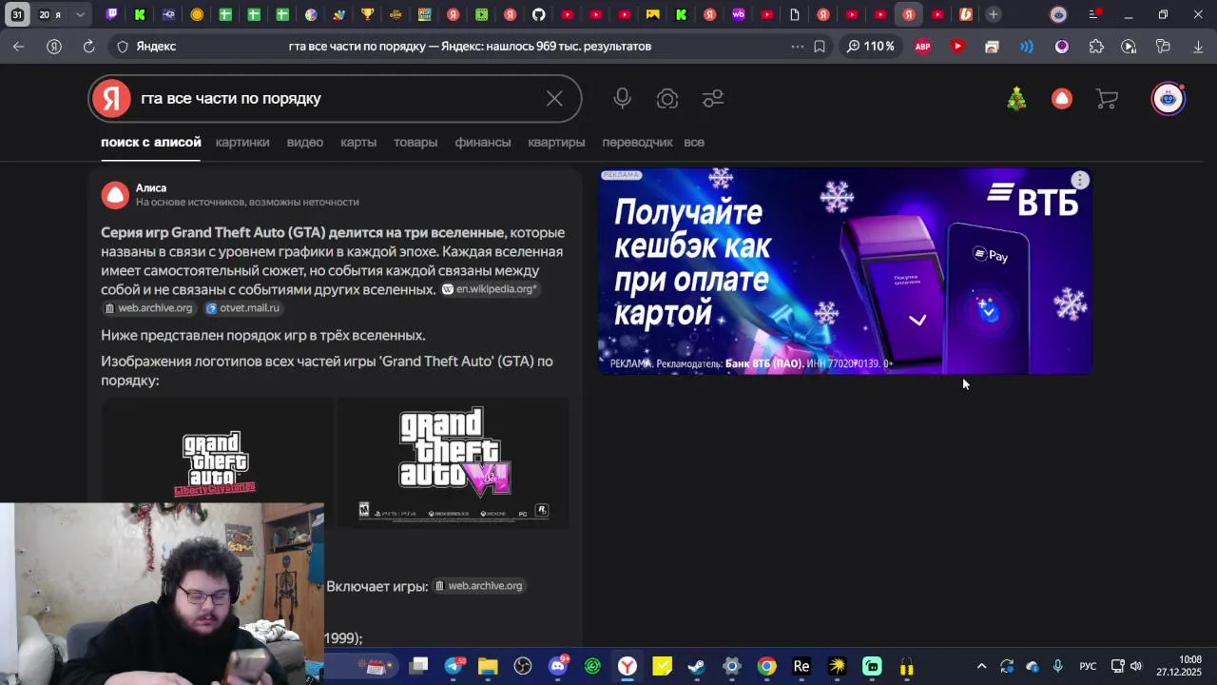
Task: Open the browser main menu icon
Action: coord(1093,14)
